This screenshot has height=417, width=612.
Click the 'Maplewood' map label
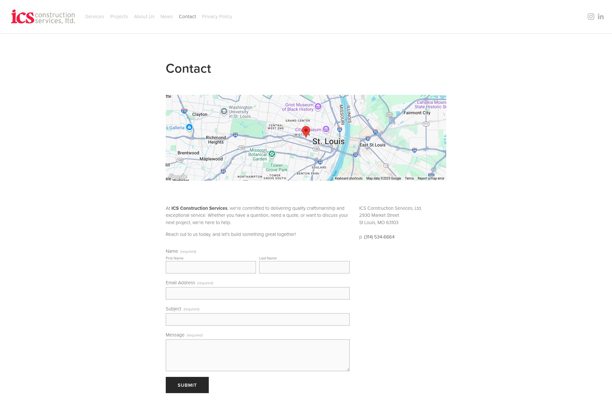point(211,159)
